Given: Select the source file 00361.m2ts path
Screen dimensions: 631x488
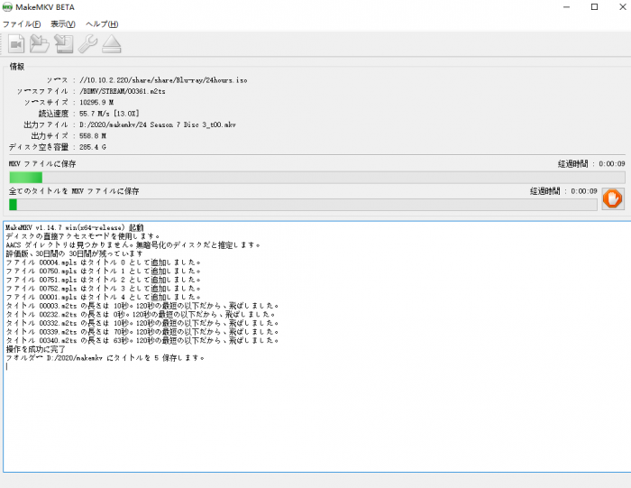Looking at the screenshot, I should tap(123, 91).
